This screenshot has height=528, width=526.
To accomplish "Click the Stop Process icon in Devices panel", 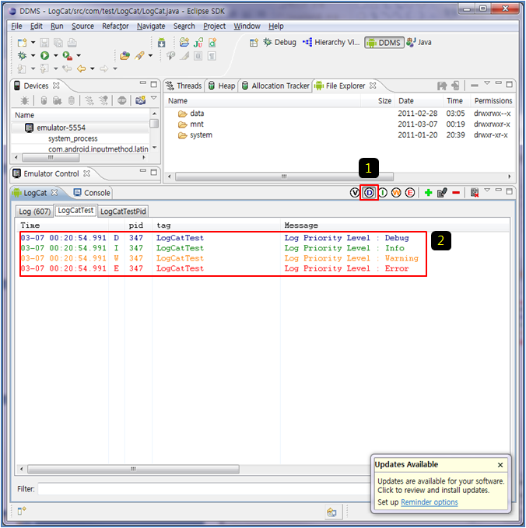I will (x=122, y=100).
